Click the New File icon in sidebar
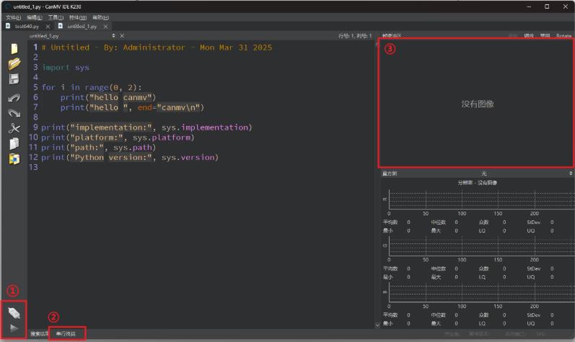Screen dimensions: 575x342 coord(14,48)
